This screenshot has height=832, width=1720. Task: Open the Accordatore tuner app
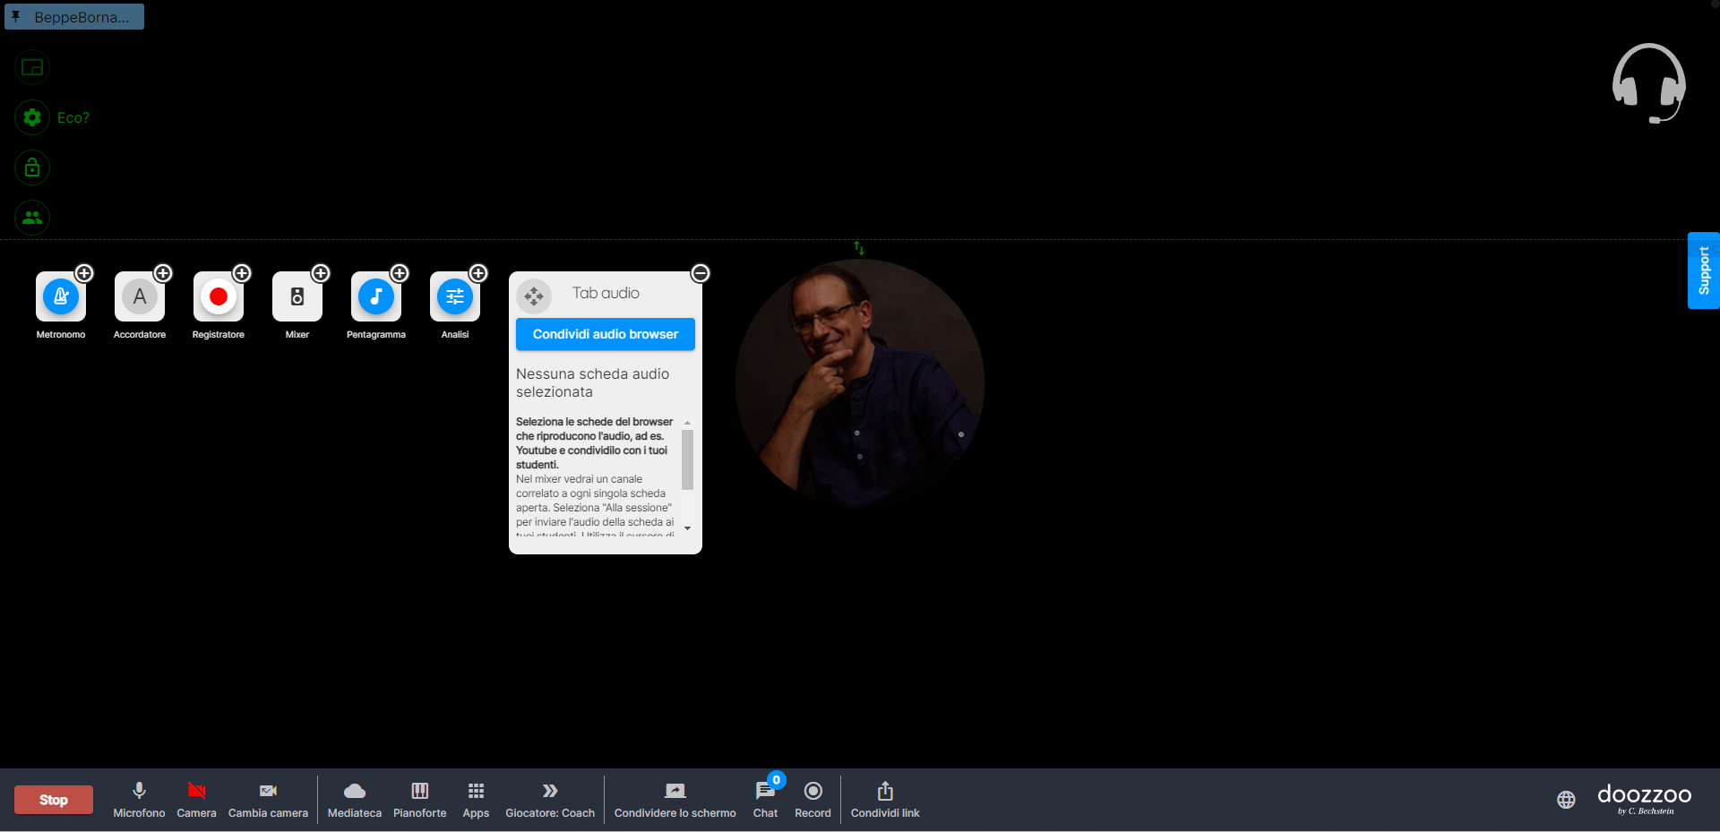pos(140,297)
